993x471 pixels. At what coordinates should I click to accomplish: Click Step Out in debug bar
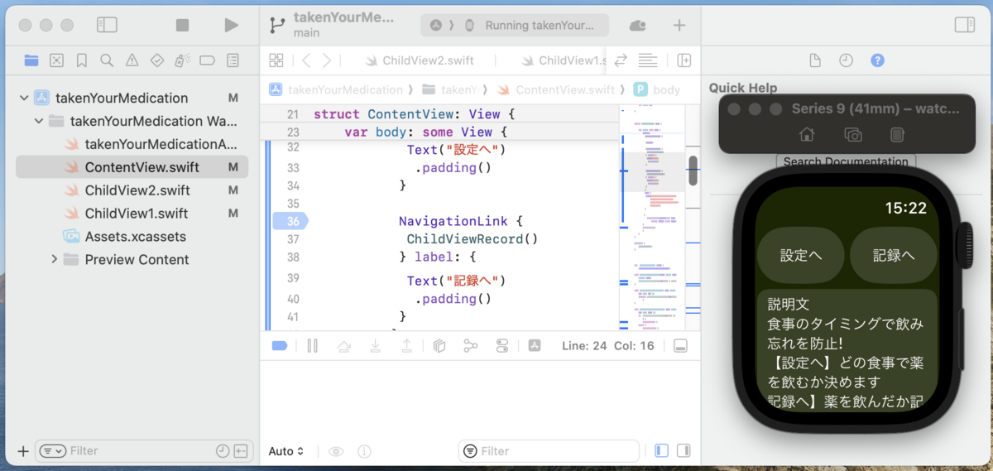click(x=406, y=346)
